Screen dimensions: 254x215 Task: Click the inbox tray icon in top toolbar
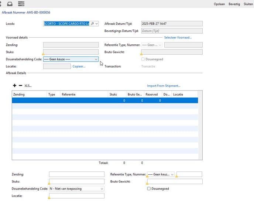[x=10, y=4]
